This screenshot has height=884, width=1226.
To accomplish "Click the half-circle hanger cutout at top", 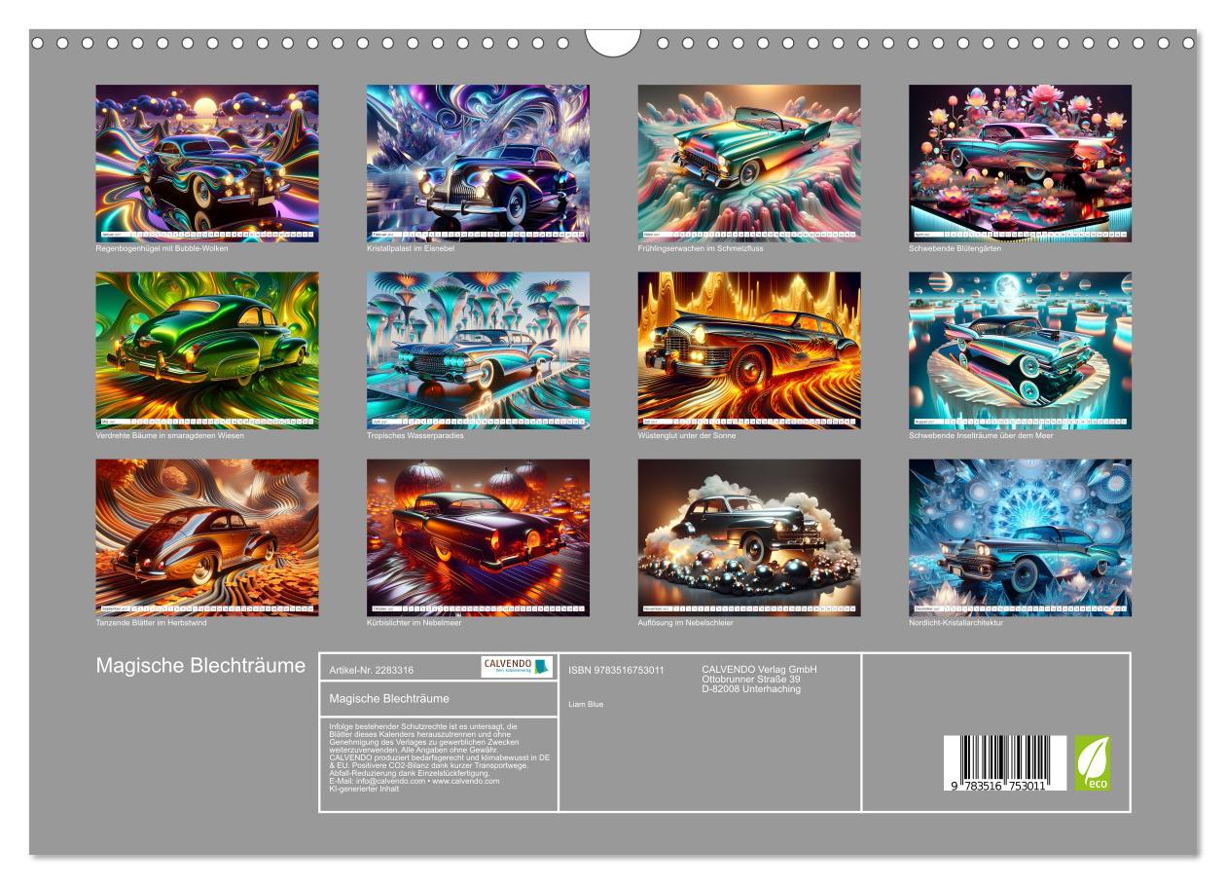I will tap(613, 43).
